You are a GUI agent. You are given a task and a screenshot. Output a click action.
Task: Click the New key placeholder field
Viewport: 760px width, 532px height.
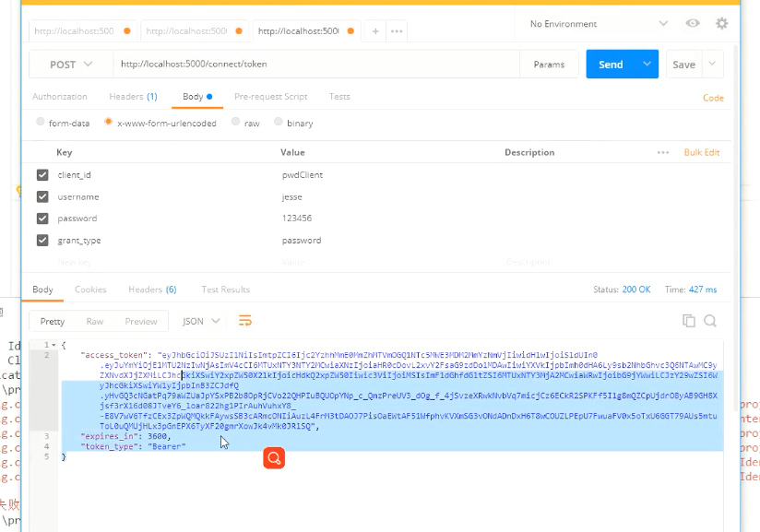coord(75,262)
